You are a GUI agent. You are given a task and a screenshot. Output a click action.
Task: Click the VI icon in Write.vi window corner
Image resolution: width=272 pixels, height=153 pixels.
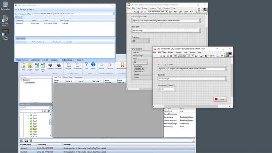point(230,54)
